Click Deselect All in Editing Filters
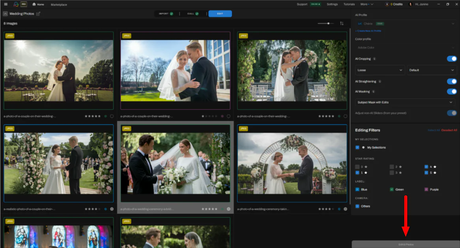460x248 pixels. click(x=449, y=130)
